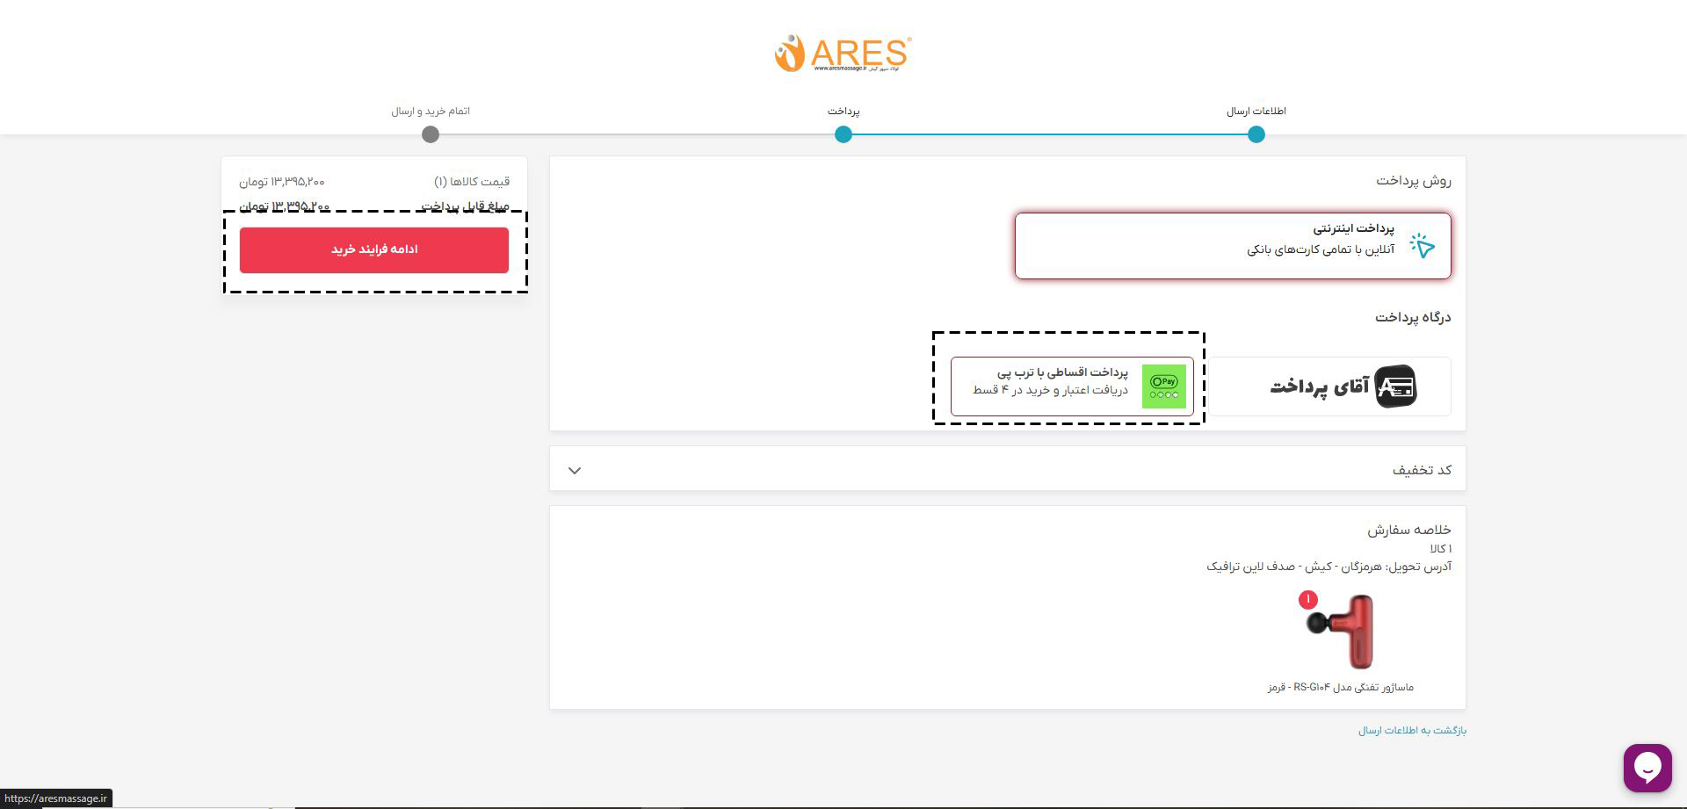The height and width of the screenshot is (809, 1687).
Task: Click the کد تخفیف section title
Action: coord(1421,470)
